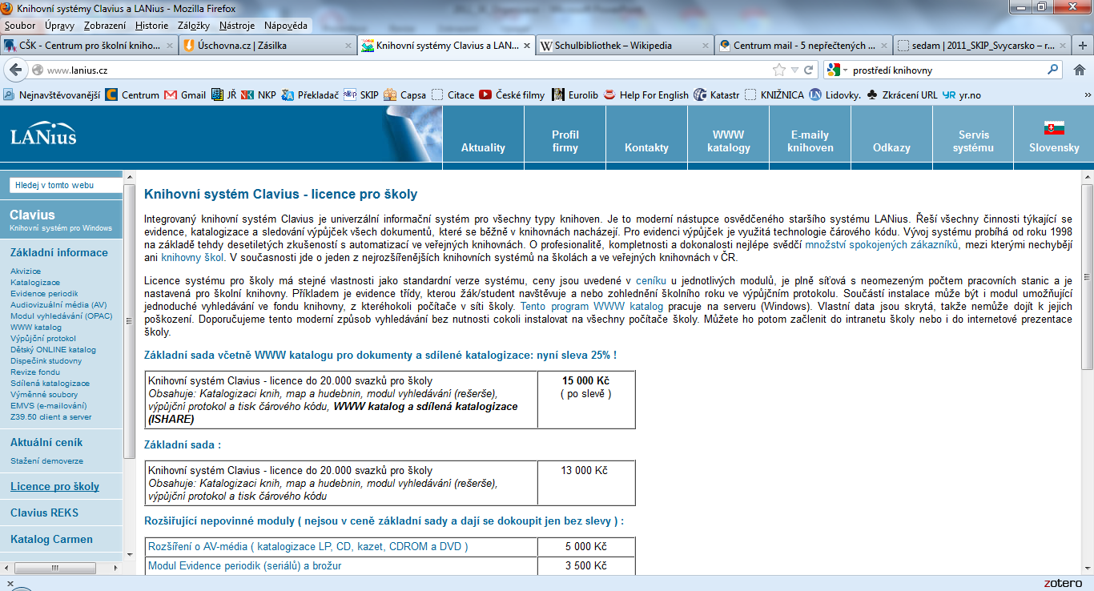Follow the množství spokojených zákazníků link
This screenshot has width=1094, height=591.
(882, 244)
